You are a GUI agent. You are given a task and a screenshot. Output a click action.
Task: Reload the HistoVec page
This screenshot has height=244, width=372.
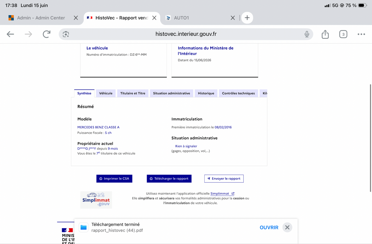pos(46,34)
